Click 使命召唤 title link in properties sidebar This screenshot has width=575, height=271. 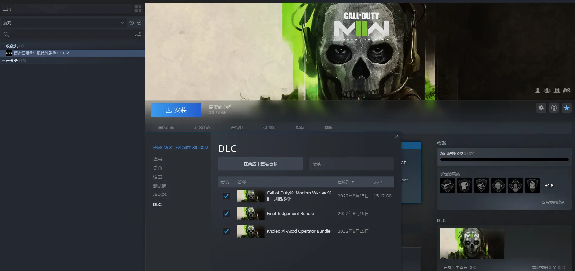click(x=181, y=148)
